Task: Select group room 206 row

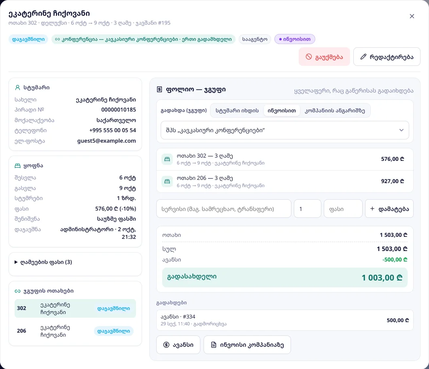Action: point(75,331)
